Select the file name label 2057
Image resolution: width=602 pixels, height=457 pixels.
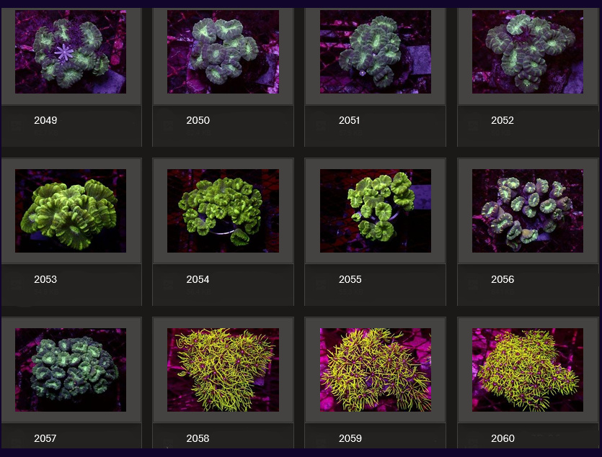[x=45, y=438]
